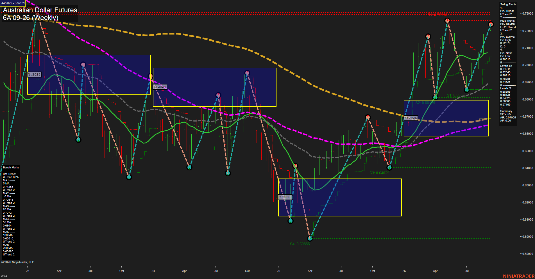Click the Australian Dollar Futures chart title
Viewport: 535px width, 279px height.
coord(40,10)
